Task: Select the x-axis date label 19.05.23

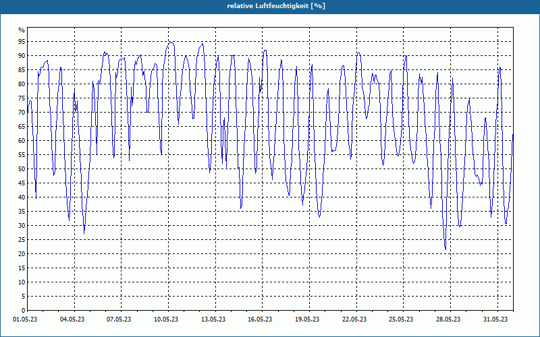Action: (307, 319)
